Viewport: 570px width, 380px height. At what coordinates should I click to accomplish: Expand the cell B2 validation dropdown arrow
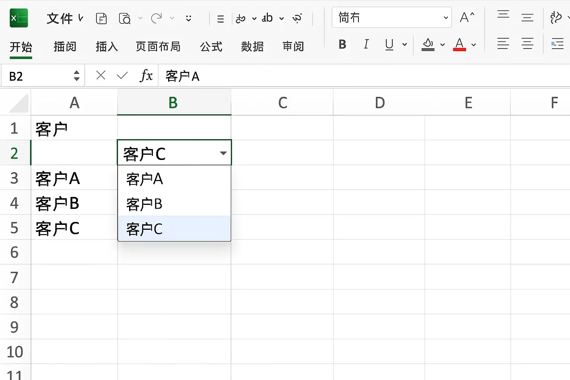[223, 153]
